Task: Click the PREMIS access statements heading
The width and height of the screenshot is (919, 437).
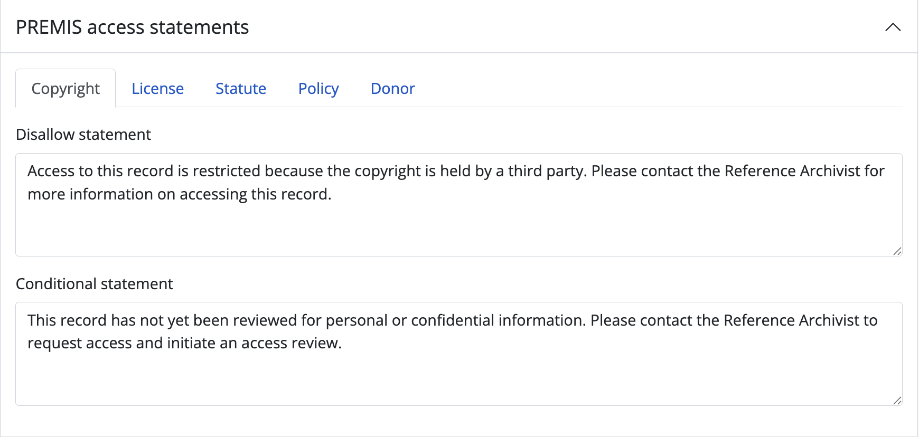Action: [132, 27]
